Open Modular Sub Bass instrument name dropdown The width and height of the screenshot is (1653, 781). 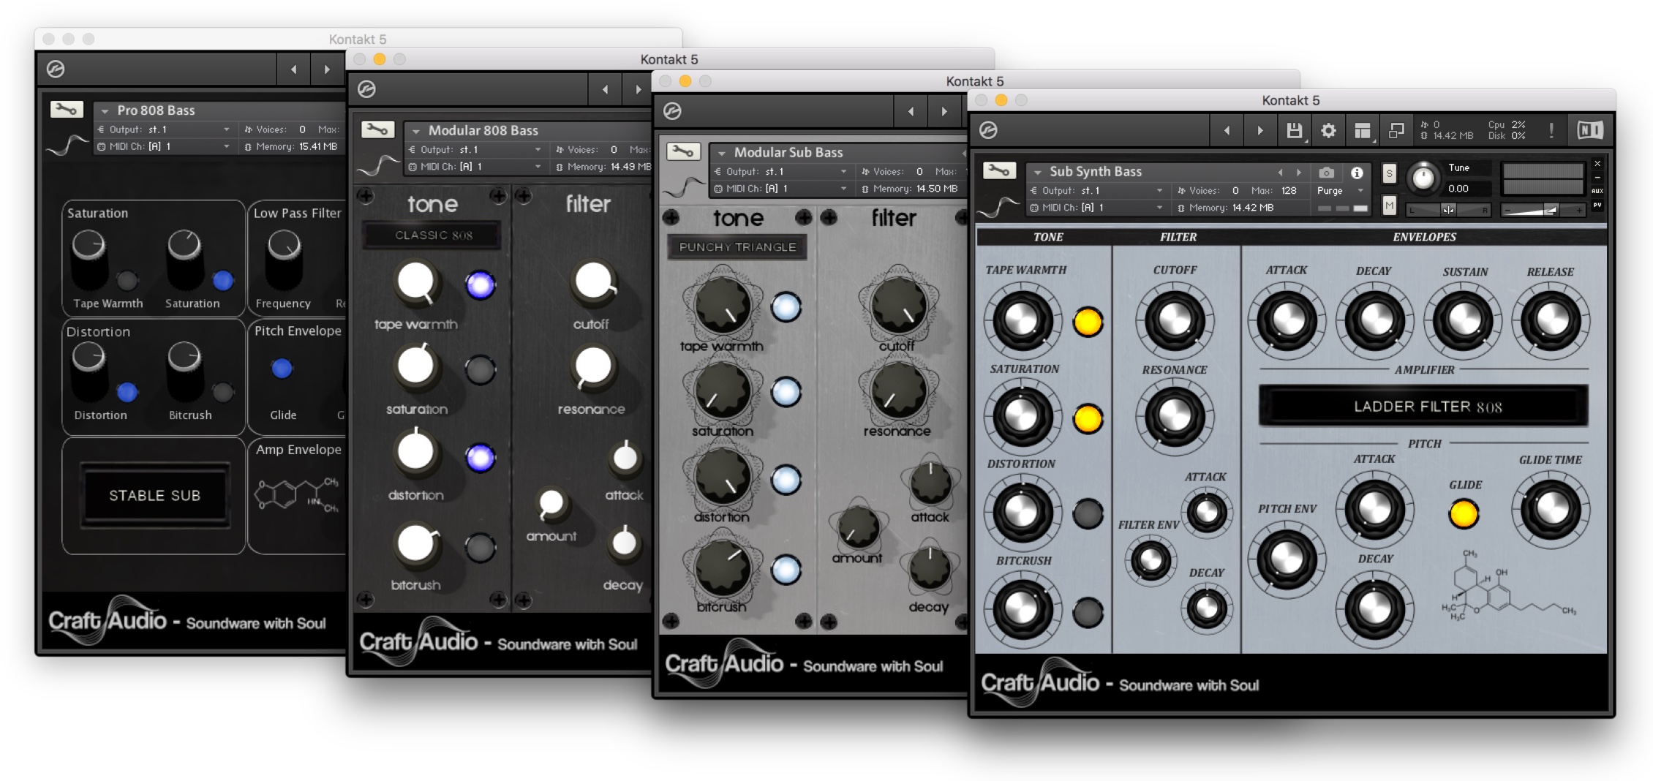tap(721, 154)
